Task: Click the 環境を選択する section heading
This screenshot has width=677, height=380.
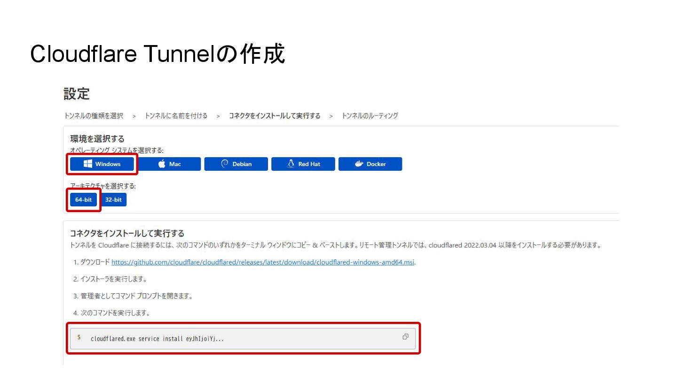Action: (x=97, y=138)
